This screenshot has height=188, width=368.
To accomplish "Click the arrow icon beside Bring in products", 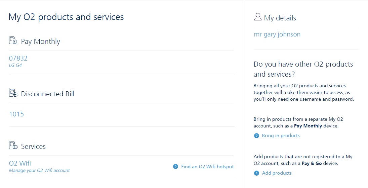I will (257, 135).
